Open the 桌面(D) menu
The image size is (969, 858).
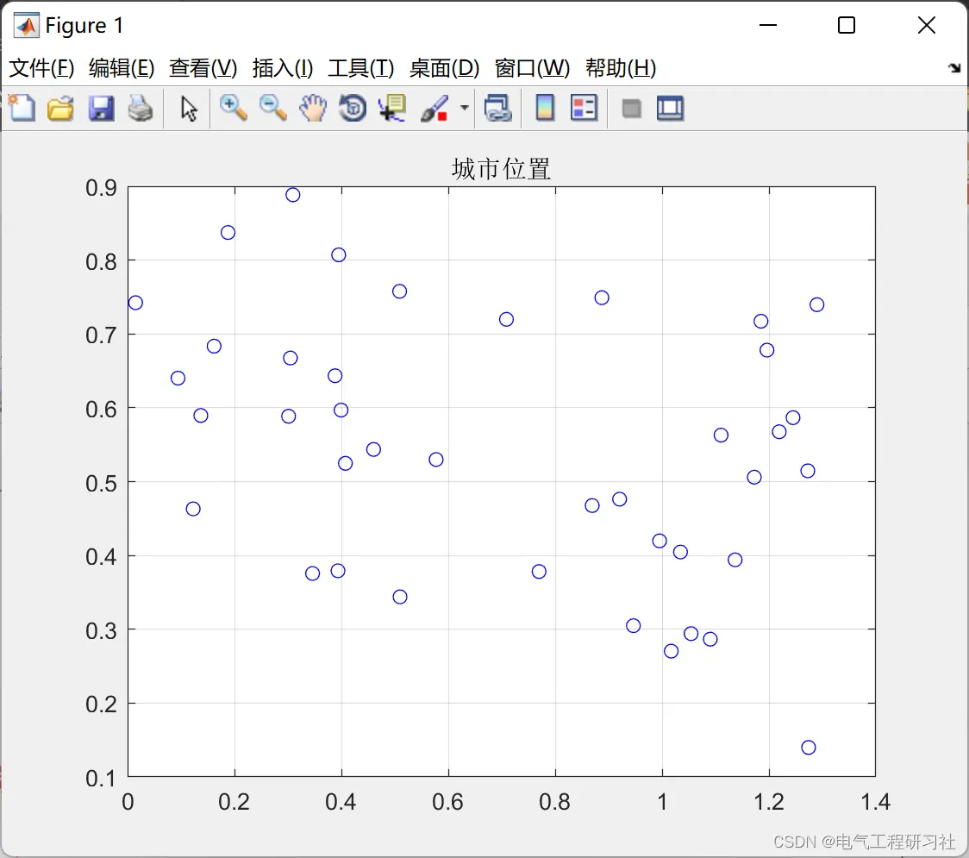(x=444, y=68)
